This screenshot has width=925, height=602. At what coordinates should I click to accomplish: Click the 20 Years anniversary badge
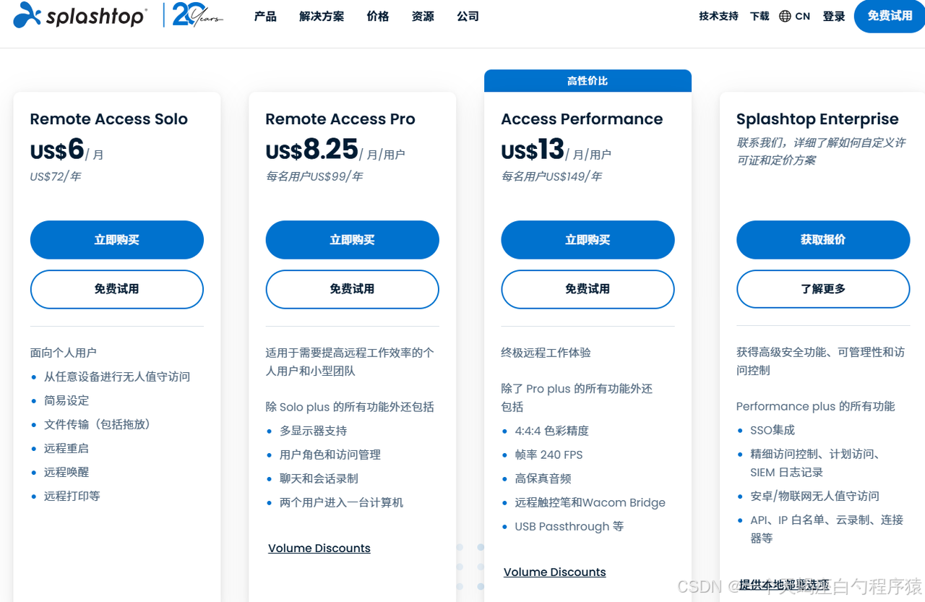point(194,16)
